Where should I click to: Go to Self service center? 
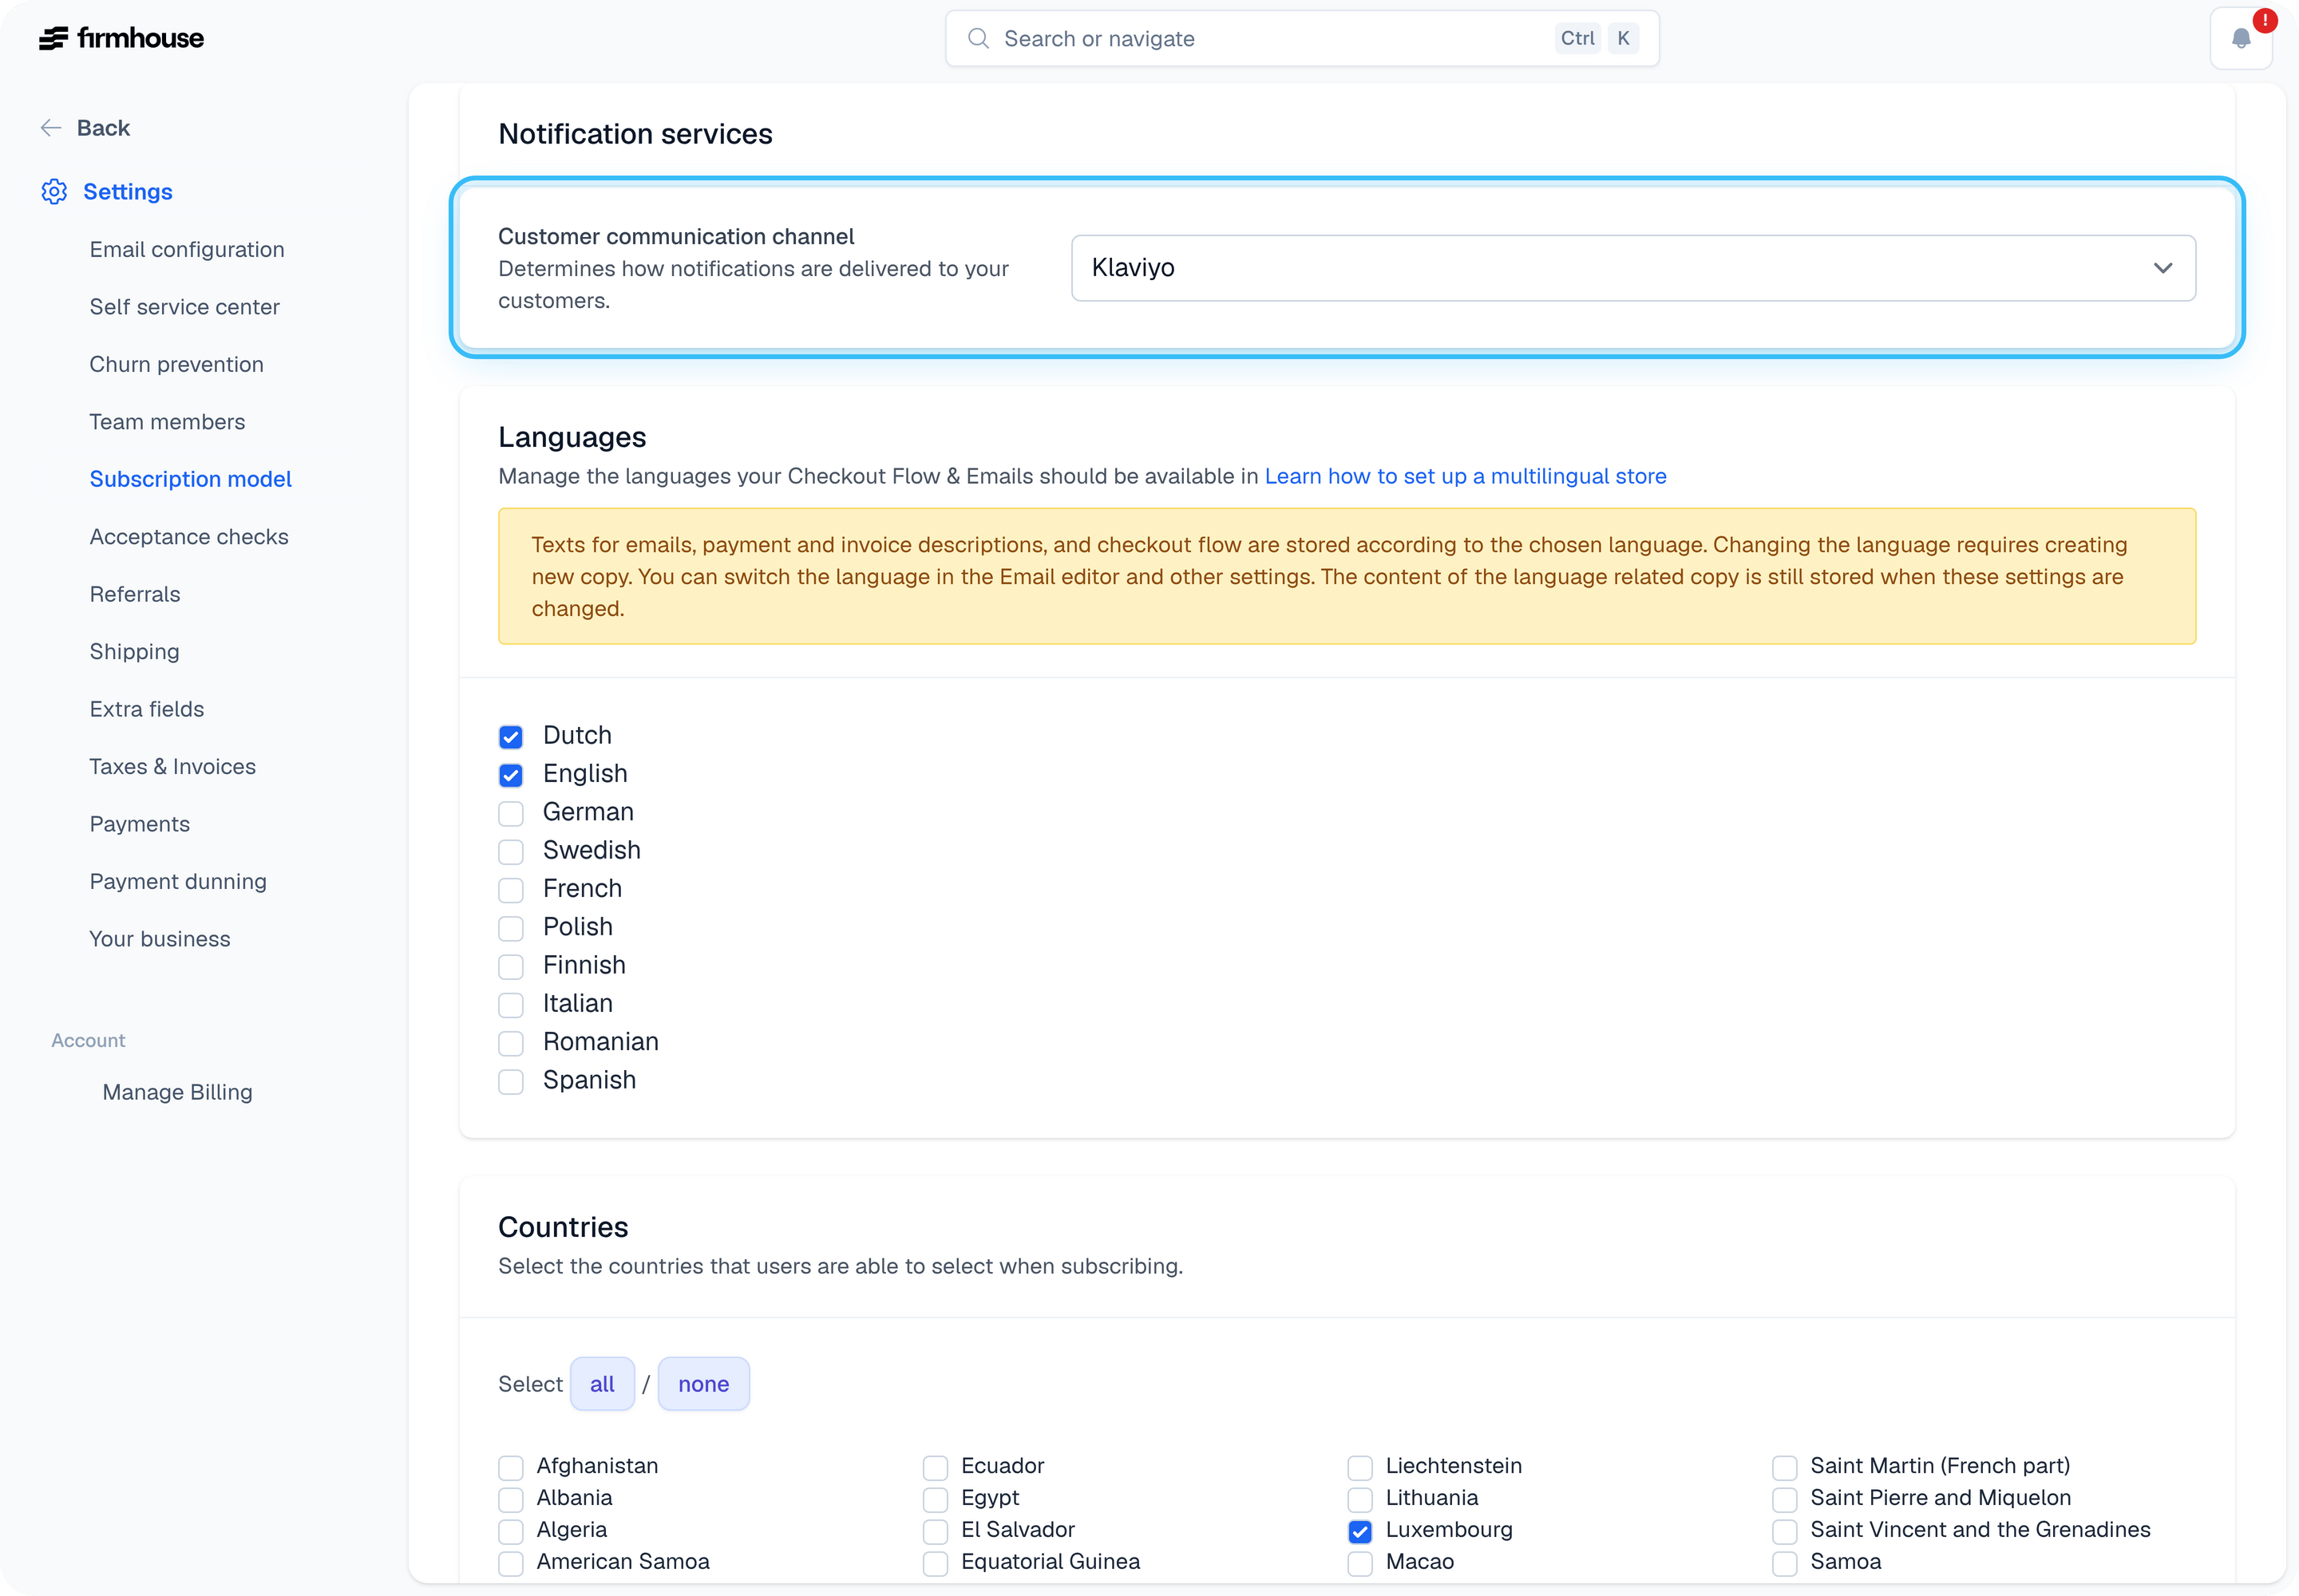click(184, 307)
